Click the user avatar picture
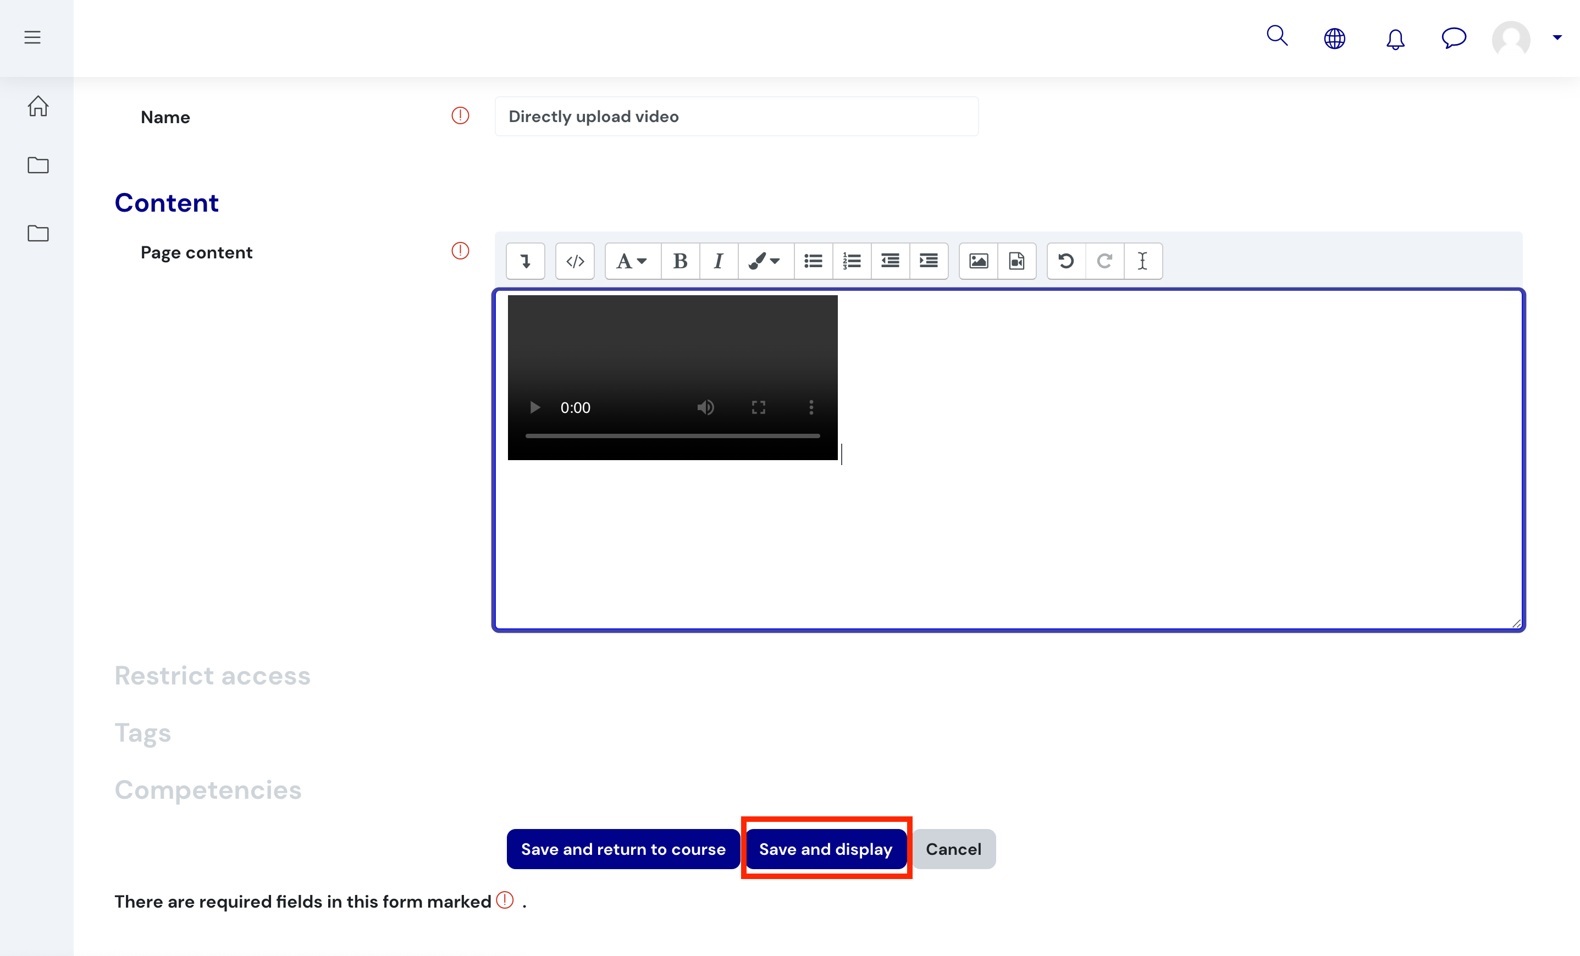This screenshot has height=956, width=1580. pos(1511,38)
